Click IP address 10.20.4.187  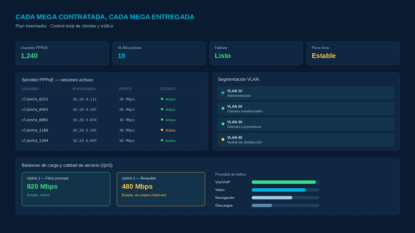pyautogui.click(x=85, y=110)
